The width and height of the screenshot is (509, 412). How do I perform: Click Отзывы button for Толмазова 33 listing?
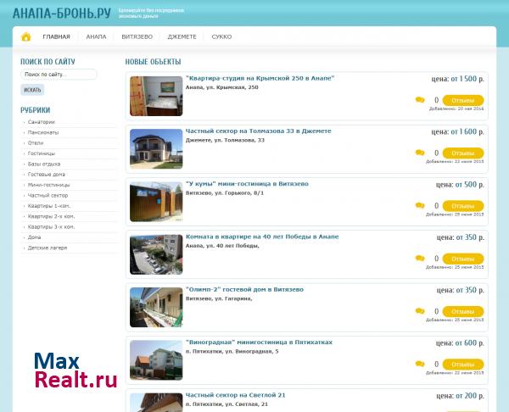[463, 153]
